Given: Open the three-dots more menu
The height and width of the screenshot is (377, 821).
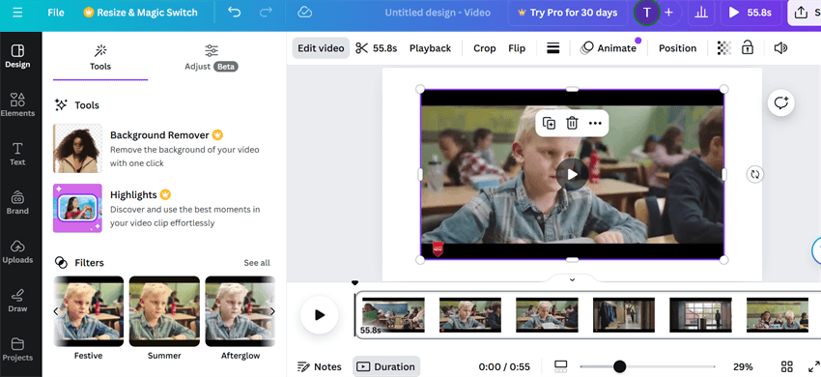Looking at the screenshot, I should [595, 123].
